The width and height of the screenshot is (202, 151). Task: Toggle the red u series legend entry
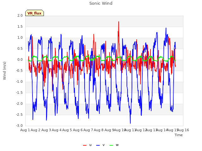point(87,145)
